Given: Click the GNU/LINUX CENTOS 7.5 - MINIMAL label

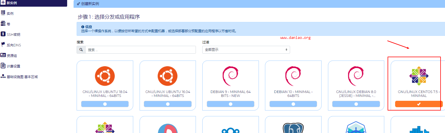Looking at the screenshot, I should 419,94.
